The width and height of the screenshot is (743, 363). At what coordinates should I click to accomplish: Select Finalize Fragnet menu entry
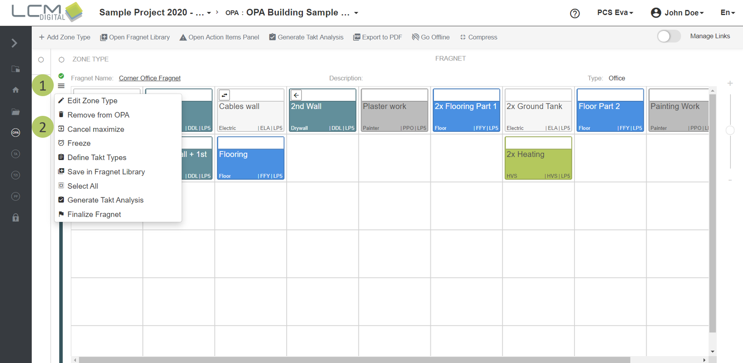click(94, 215)
